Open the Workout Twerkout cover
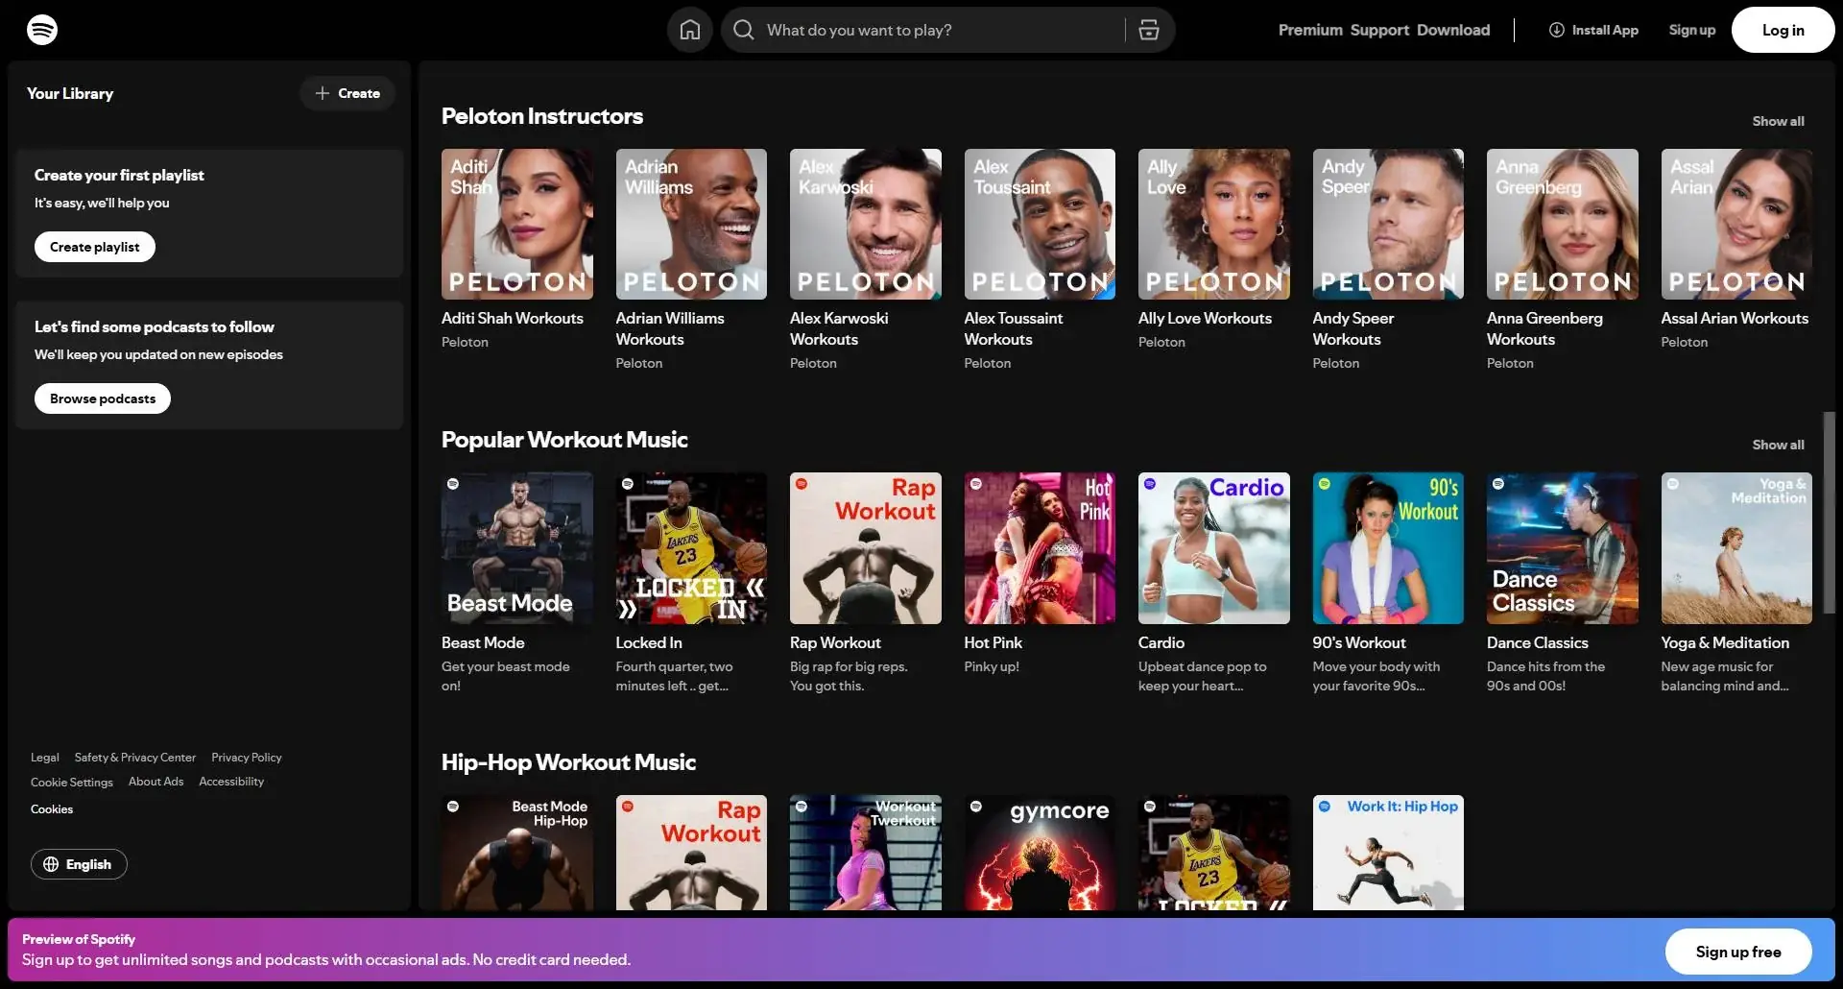 [866, 853]
